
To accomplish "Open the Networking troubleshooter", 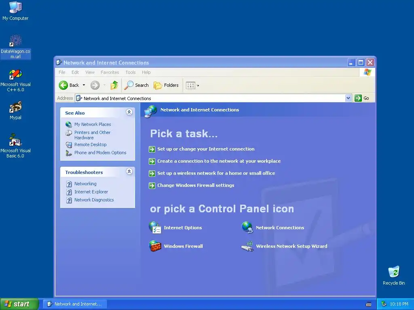I will 85,184.
